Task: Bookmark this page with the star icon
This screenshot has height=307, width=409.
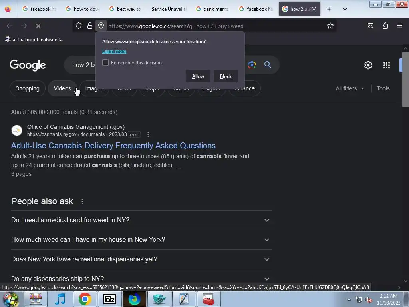Action: coord(330,26)
